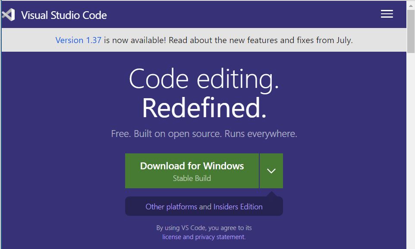Expand the download options chevron dropdown

271,171
